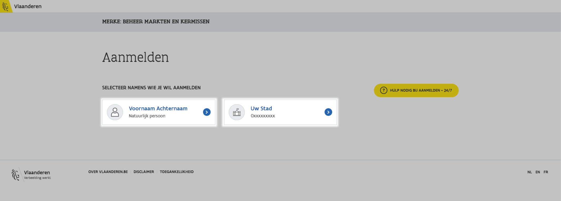This screenshot has height=201, width=561.
Task: Click the question mark help icon
Action: 383,91
